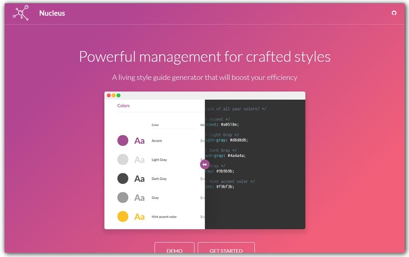This screenshot has width=409, height=257.
Task: Open the GitHub icon in the navbar
Action: [394, 12]
